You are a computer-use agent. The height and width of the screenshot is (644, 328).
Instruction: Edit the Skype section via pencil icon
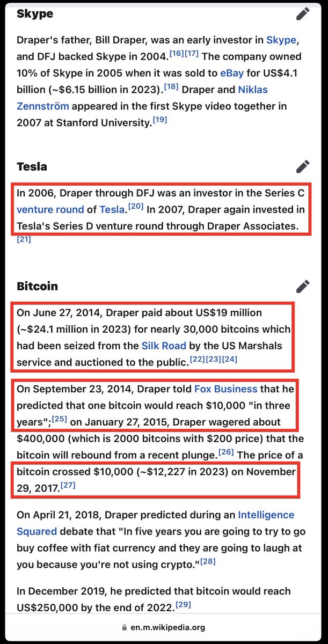click(303, 14)
